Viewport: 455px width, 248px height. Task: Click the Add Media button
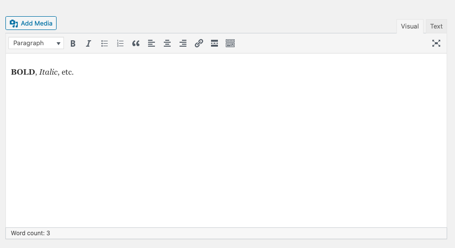click(31, 23)
